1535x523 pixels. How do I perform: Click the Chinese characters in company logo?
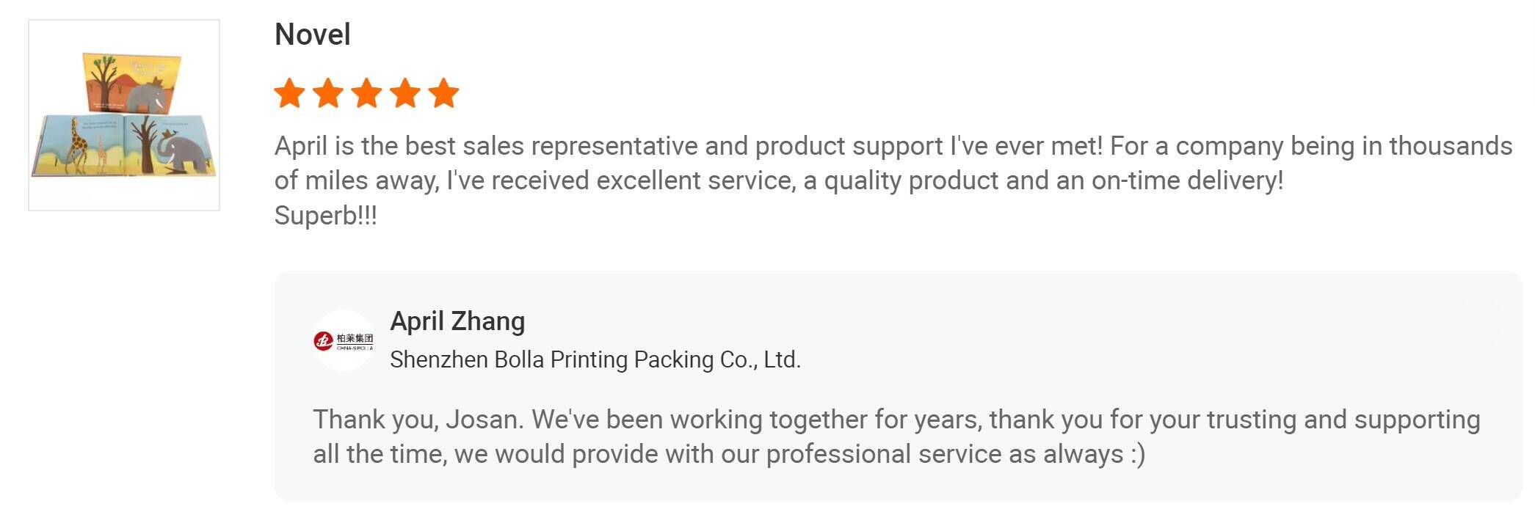(355, 338)
